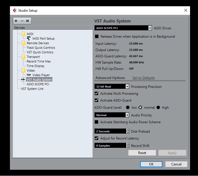Screen dimensions: 198x176
Task: Click the Input Latency value 22.688 ms
Action: (x=136, y=43)
